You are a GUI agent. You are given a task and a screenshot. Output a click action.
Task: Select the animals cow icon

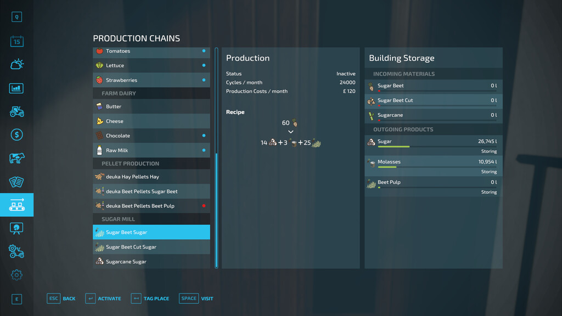coord(16,156)
